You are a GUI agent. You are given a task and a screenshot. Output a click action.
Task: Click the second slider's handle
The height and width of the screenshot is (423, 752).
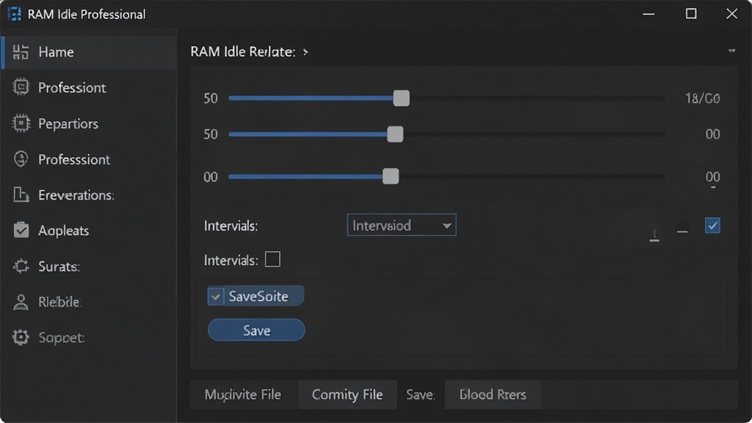395,134
